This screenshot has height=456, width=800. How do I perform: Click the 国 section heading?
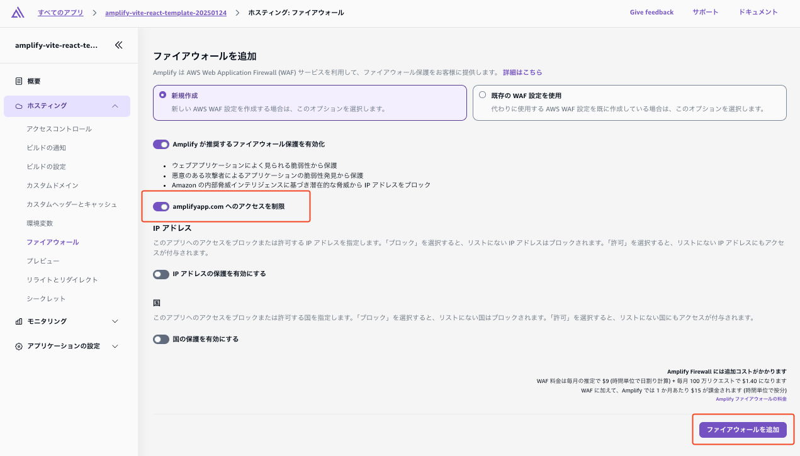pos(157,303)
